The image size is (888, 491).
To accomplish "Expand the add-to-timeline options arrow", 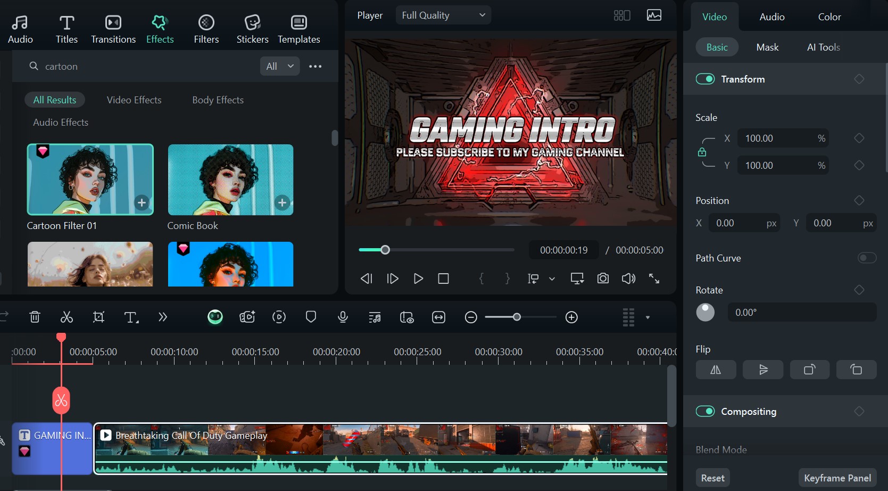I will click(552, 279).
